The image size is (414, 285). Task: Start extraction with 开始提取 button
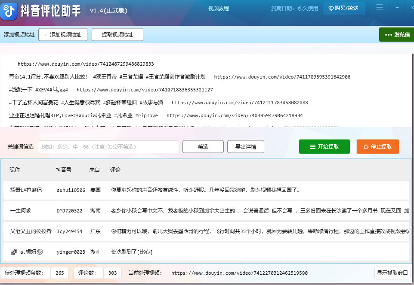pos(324,147)
